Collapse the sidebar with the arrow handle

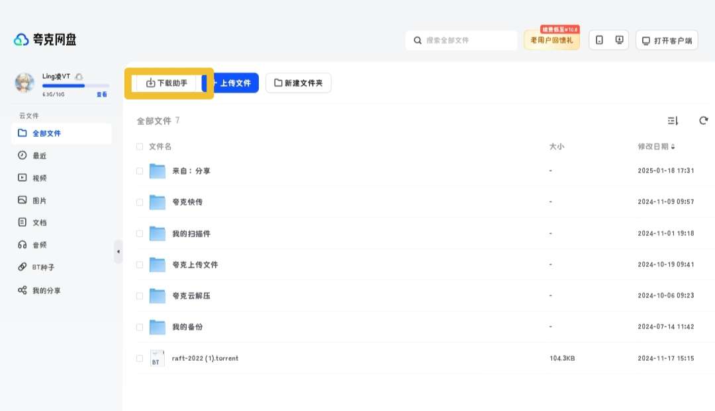coord(118,252)
